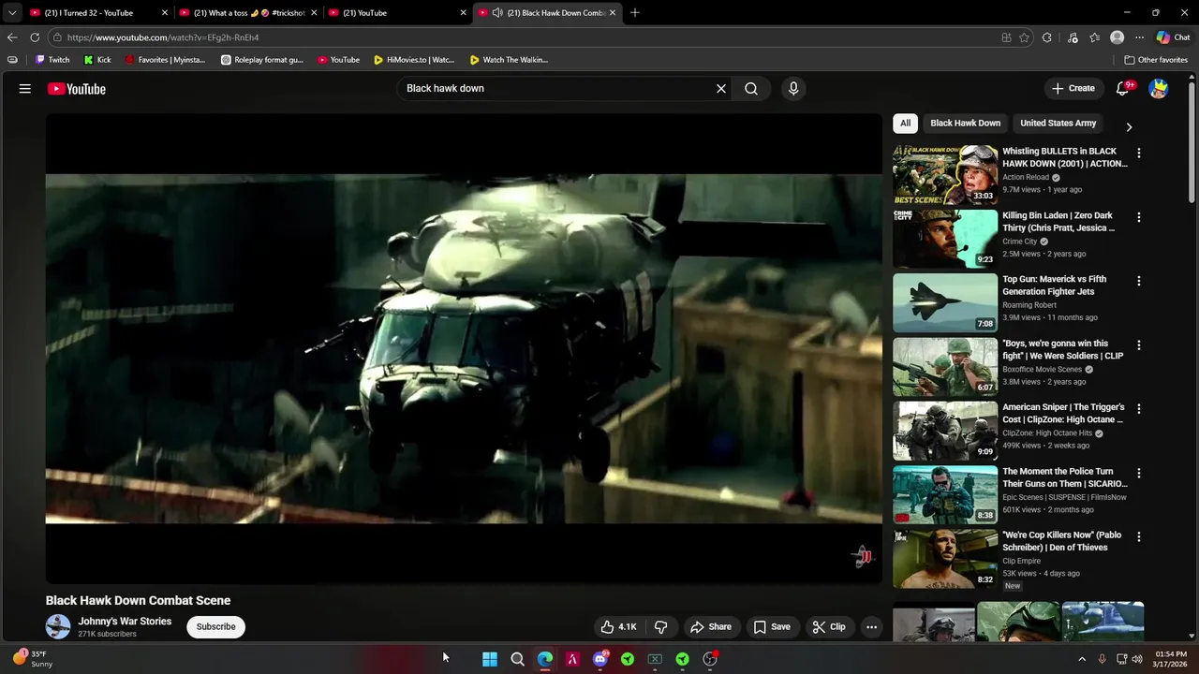Open Johnny's War Stories channel name
This screenshot has width=1199, height=674.
125,622
